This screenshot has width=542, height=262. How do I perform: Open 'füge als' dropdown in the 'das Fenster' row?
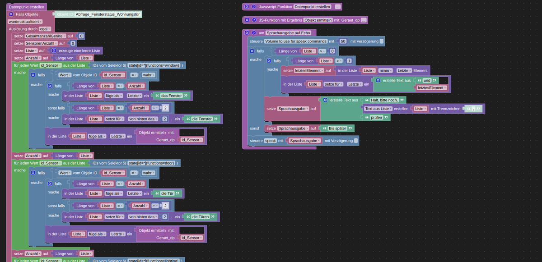tap(113, 96)
